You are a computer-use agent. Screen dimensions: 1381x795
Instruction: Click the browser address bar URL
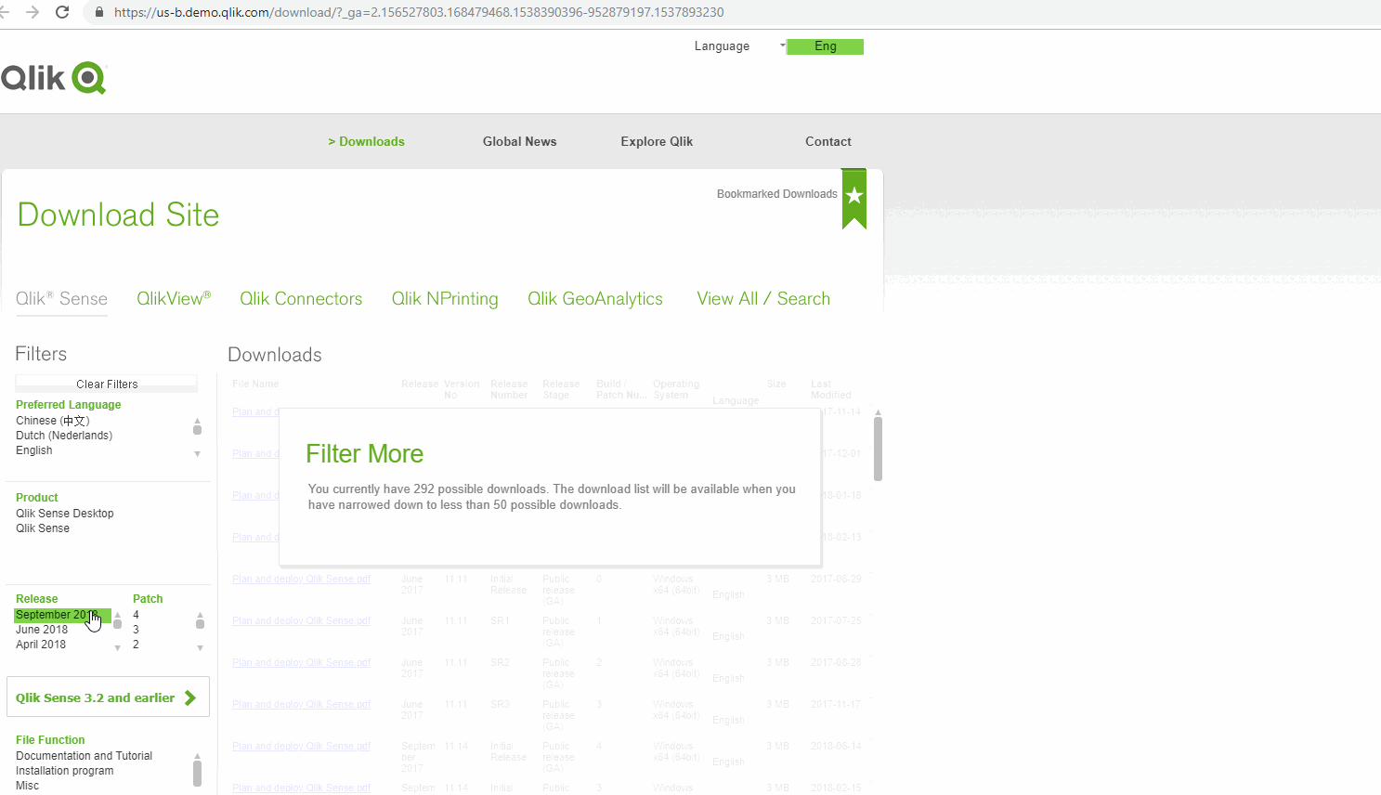coord(419,12)
